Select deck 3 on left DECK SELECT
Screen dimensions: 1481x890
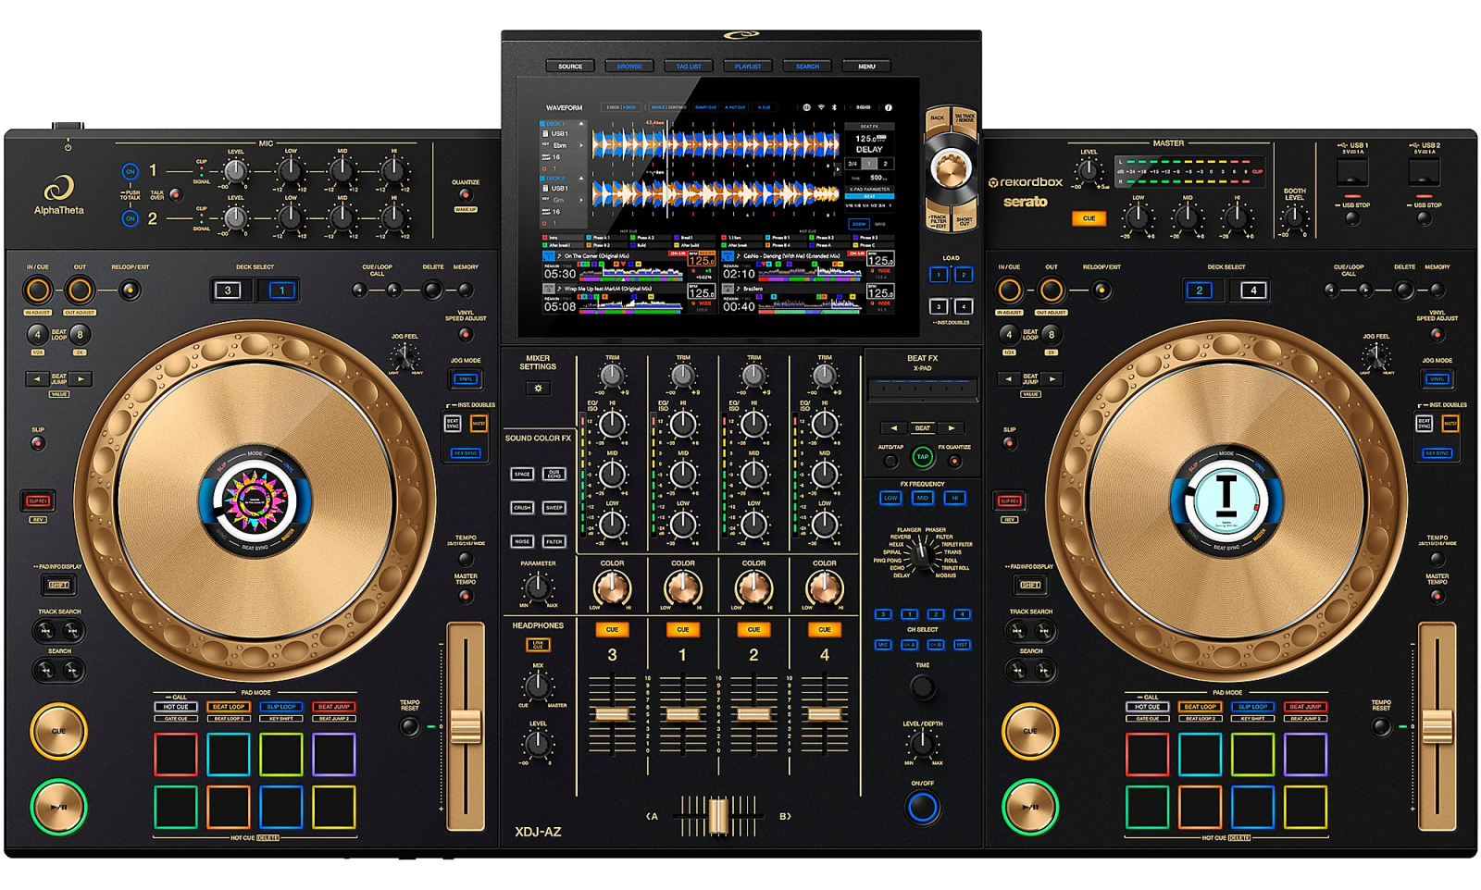[x=229, y=290]
